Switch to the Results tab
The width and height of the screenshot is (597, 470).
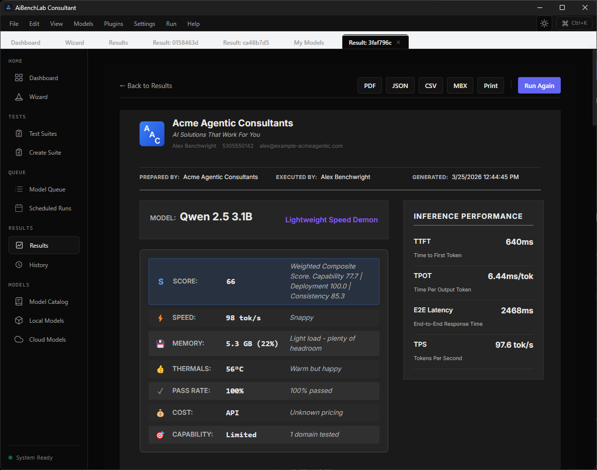(x=119, y=43)
